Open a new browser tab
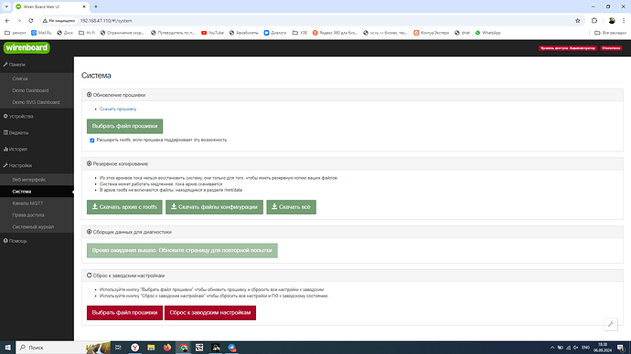The image size is (631, 354). coord(96,6)
